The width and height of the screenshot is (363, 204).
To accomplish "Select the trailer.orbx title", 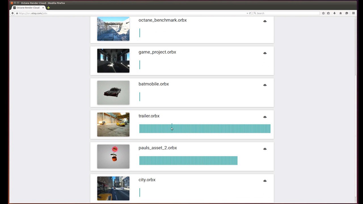I will (x=149, y=116).
